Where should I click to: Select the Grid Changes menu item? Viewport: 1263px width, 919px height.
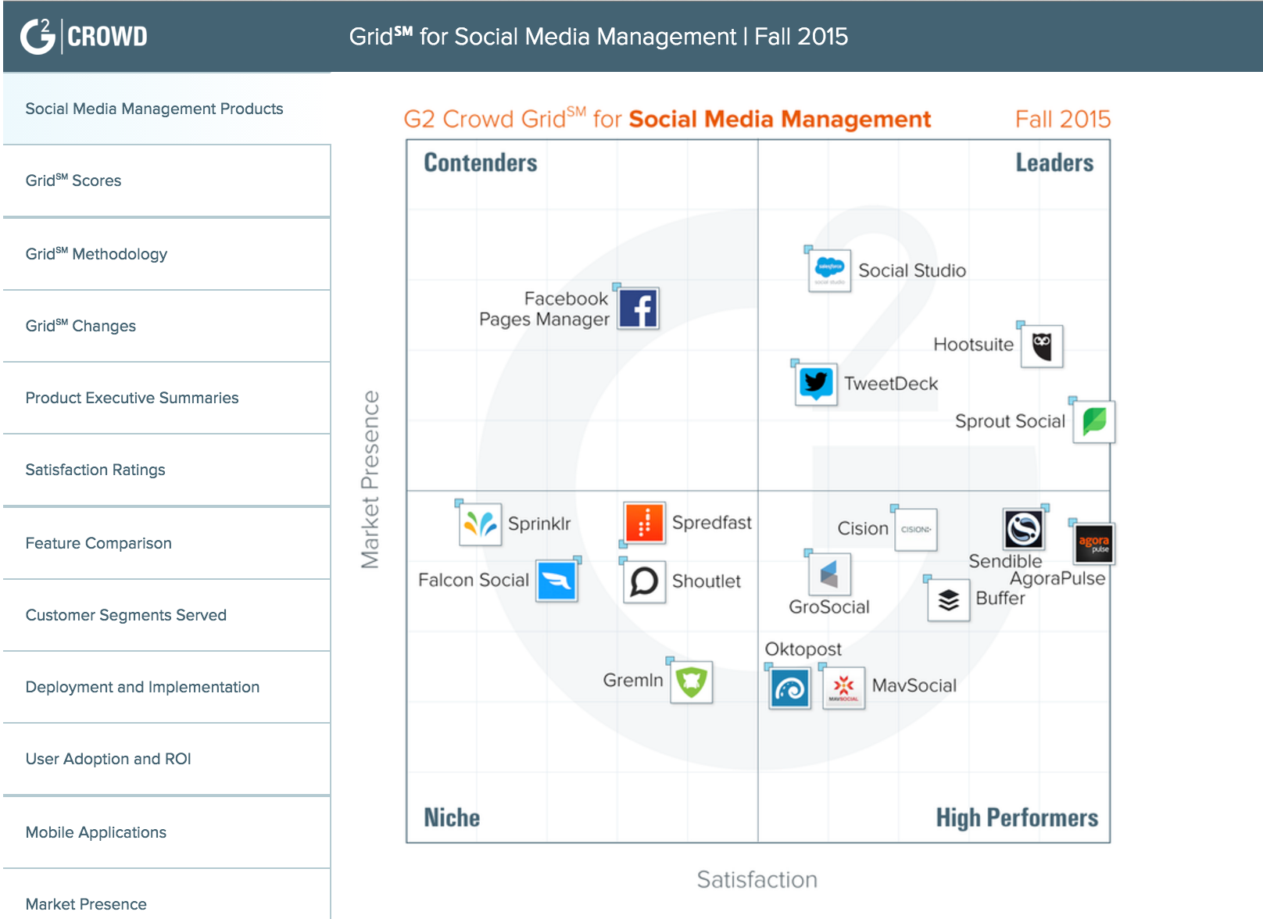click(x=166, y=326)
